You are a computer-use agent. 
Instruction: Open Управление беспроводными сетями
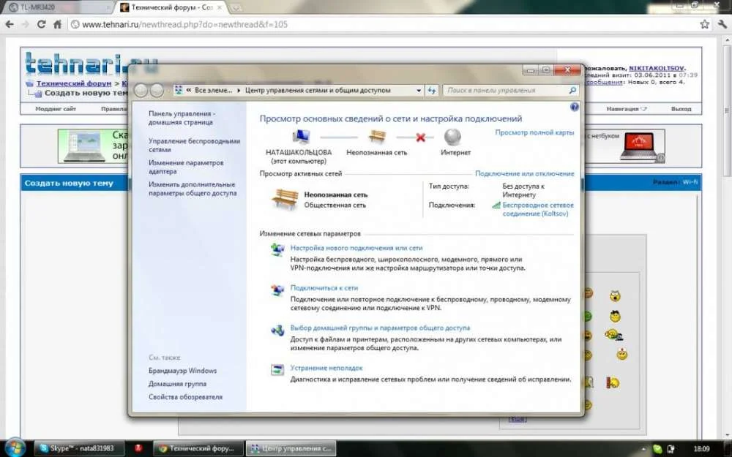click(x=194, y=146)
